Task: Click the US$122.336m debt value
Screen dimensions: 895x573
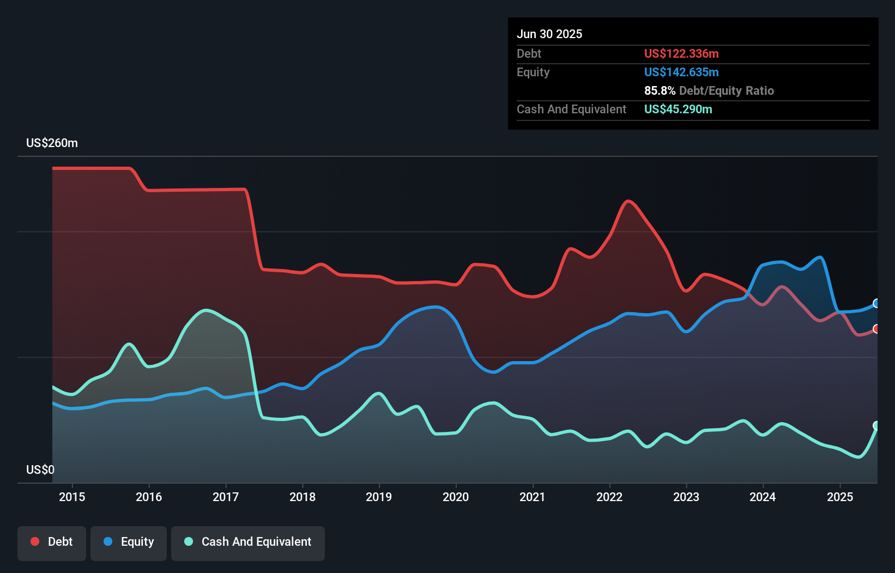Action: click(x=681, y=53)
